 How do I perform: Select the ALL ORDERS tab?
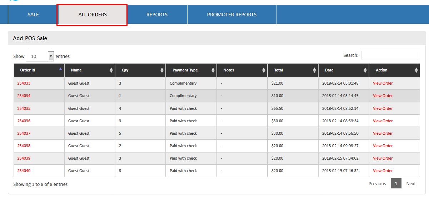click(93, 15)
